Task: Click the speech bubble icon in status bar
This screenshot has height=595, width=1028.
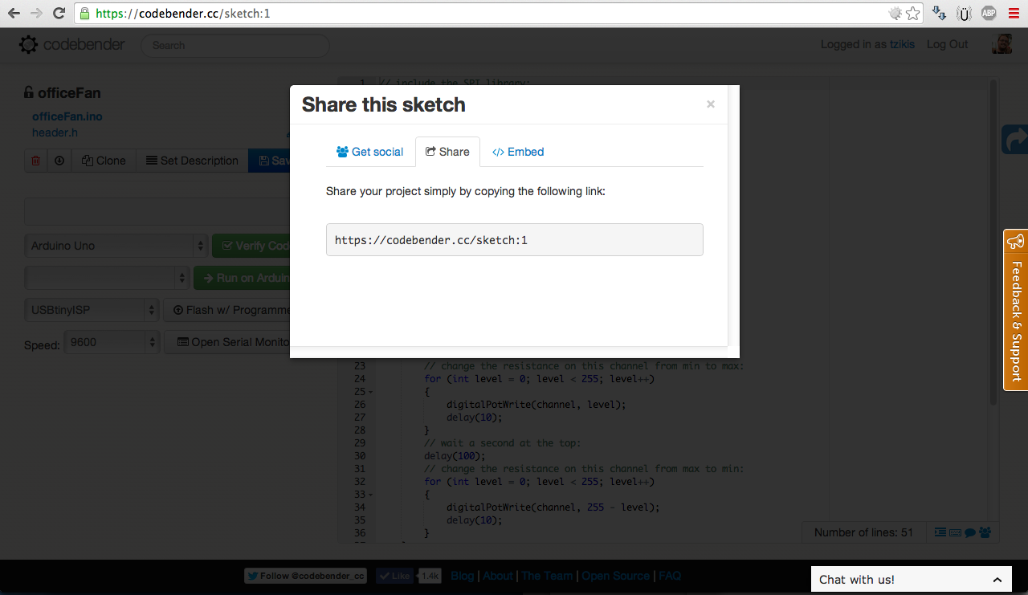Action: (x=969, y=532)
